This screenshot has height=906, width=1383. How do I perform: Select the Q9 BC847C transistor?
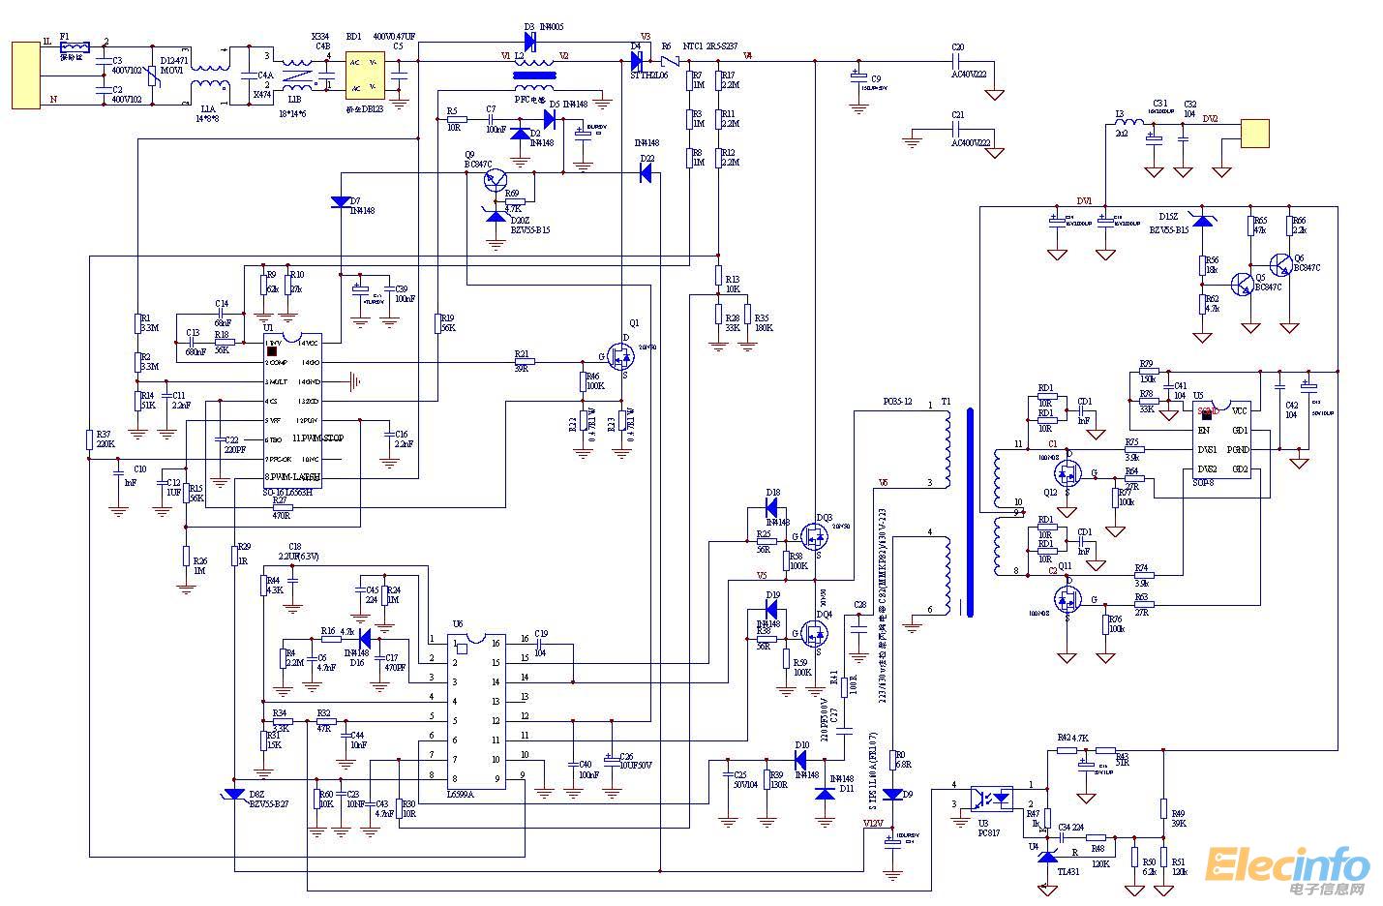pos(496,180)
